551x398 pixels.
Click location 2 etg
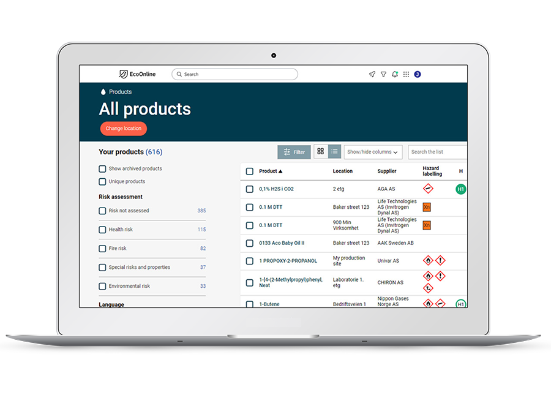339,189
